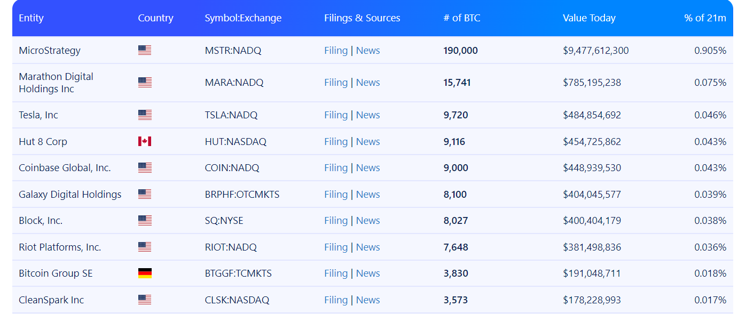Click the US flag in Tesla row
Screen dimensions: 738x314
pyautogui.click(x=144, y=115)
